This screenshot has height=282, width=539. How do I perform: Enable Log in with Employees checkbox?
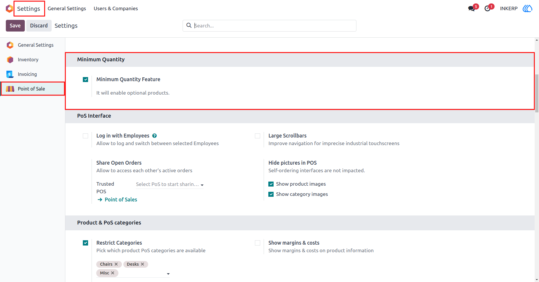click(85, 136)
